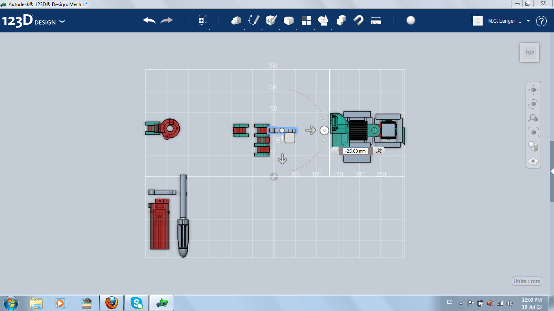Screen dimensions: 554x311
Task: Toggle the perspective/orthographic view icon
Action: (533, 147)
